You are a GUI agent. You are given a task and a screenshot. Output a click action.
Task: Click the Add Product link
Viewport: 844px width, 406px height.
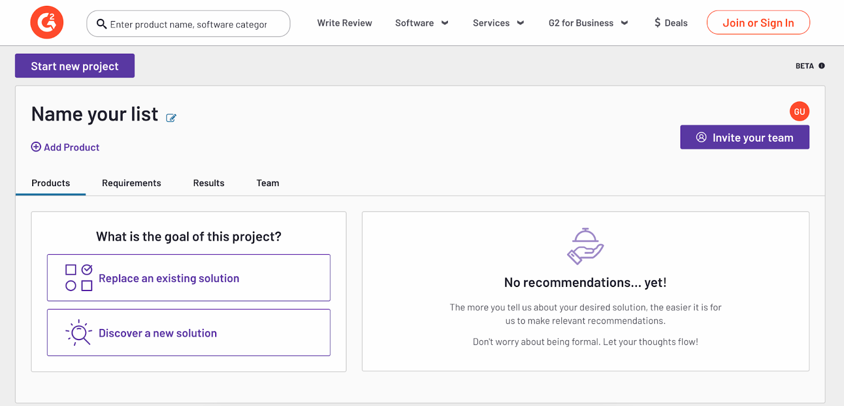(x=65, y=147)
